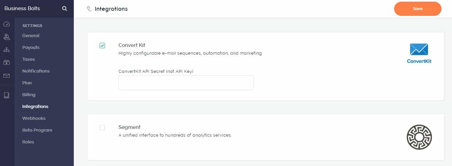Open the hierarchy tree icon
The image size is (452, 166).
pyautogui.click(x=6, y=50)
